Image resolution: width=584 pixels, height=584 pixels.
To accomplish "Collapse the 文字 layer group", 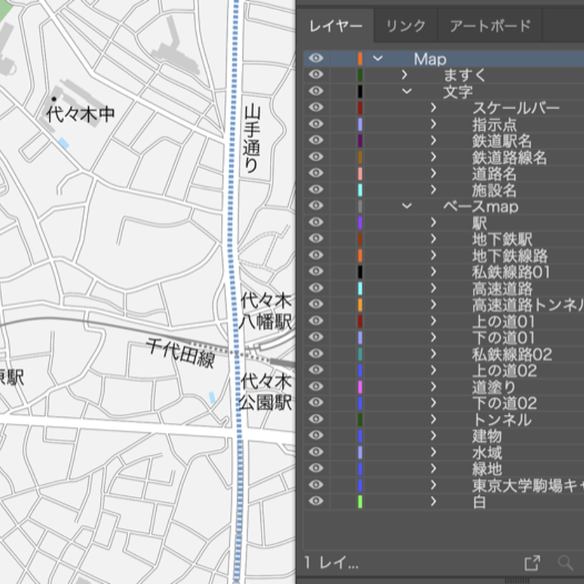I will pos(407,91).
